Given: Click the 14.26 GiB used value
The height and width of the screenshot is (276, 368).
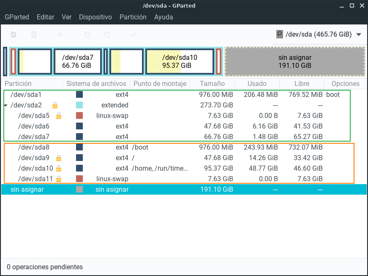Looking at the screenshot, I should tap(263, 158).
